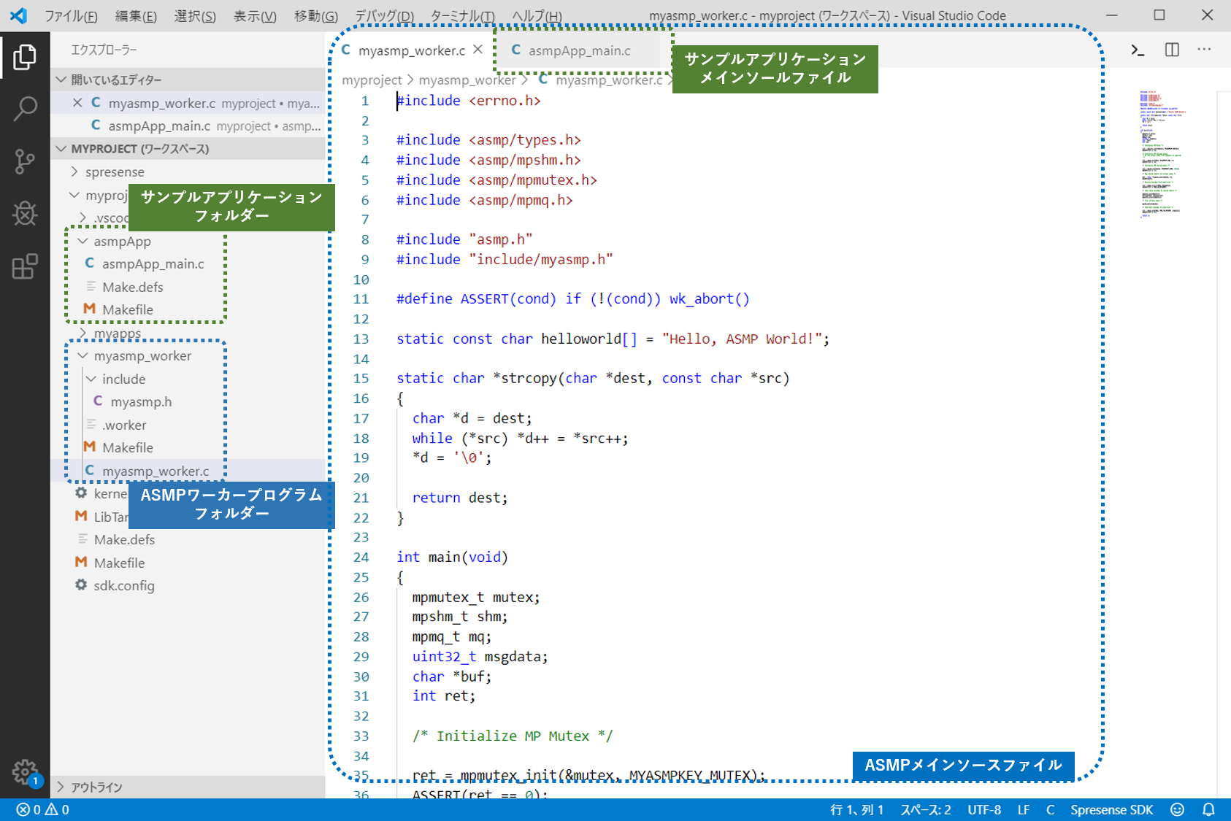Select the Explorer icon in the activity bar

pyautogui.click(x=25, y=58)
